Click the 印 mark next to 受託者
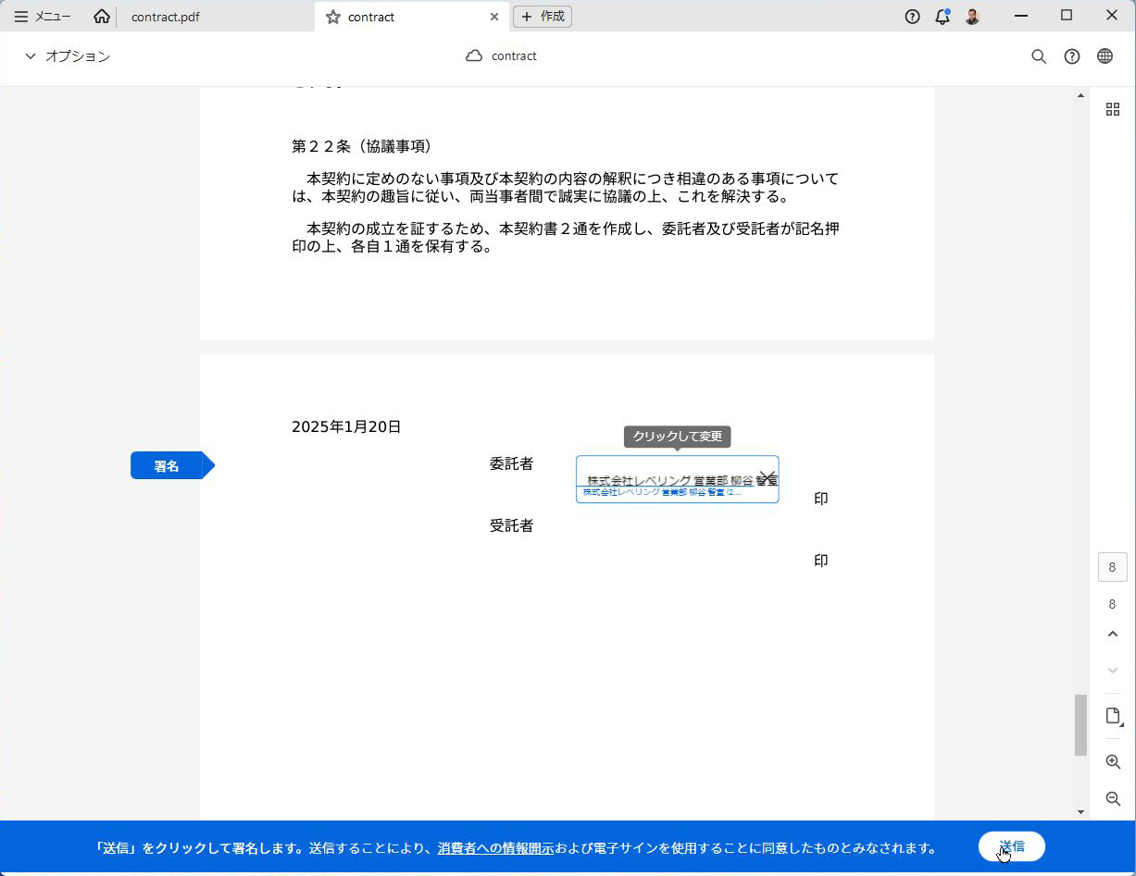Image resolution: width=1136 pixels, height=876 pixels. point(820,561)
